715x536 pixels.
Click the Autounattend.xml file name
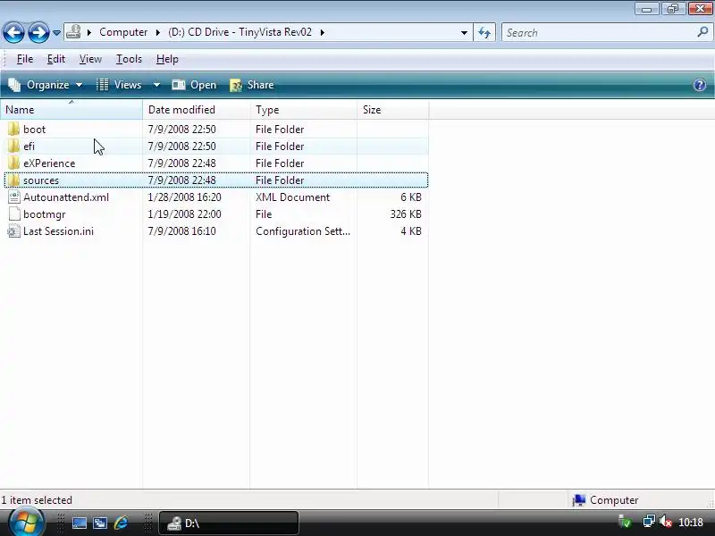tap(66, 197)
